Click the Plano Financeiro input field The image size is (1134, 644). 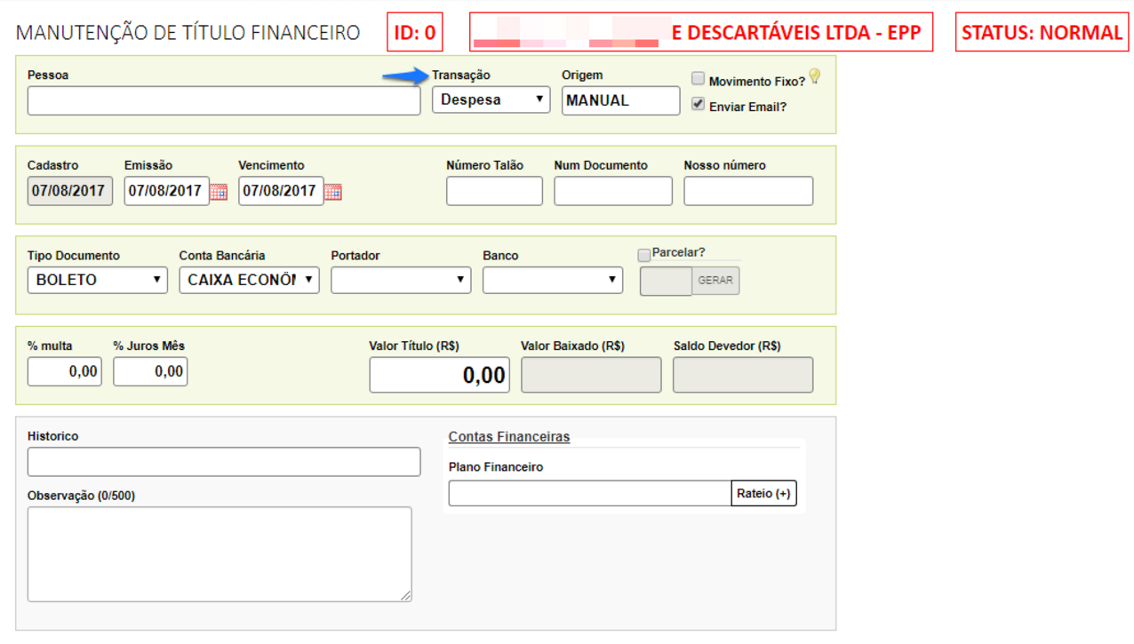click(x=589, y=494)
